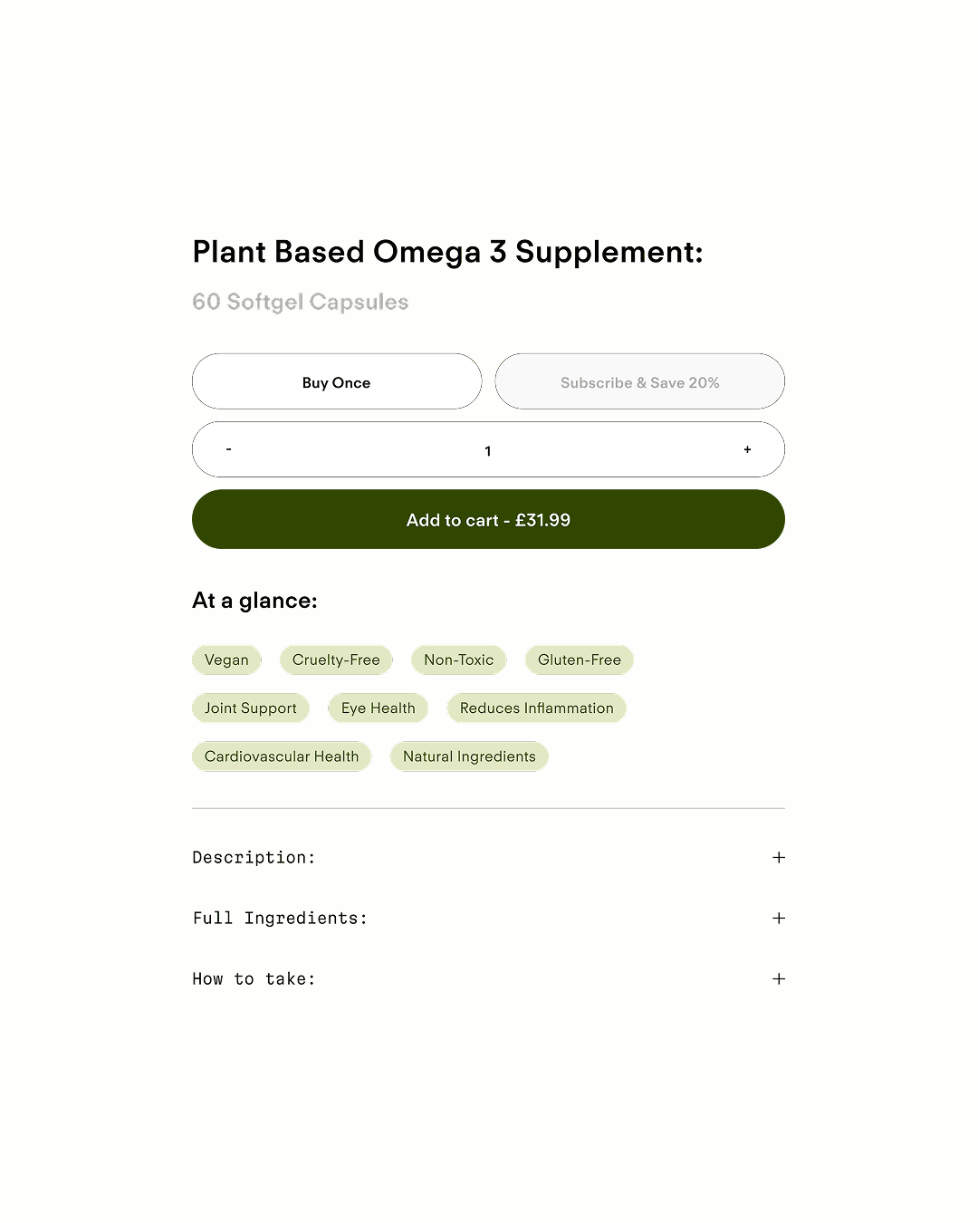Click the Non-Toxic badge
The image size is (978, 1223).
(x=458, y=660)
